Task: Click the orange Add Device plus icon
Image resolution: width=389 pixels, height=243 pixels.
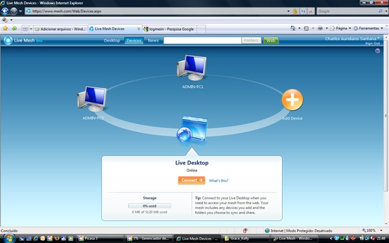Action: [x=292, y=100]
